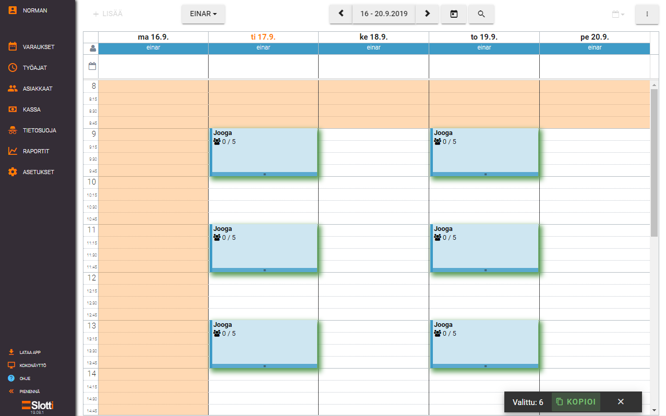Click the to 19.9. day header
Image resolution: width=666 pixels, height=416 pixels.
click(484, 37)
